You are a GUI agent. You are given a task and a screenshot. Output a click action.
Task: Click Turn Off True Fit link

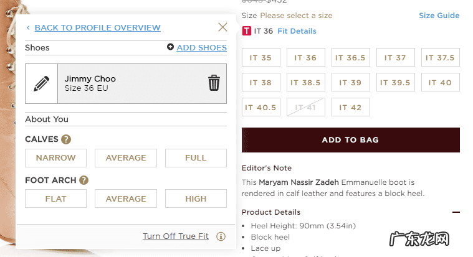tap(175, 236)
